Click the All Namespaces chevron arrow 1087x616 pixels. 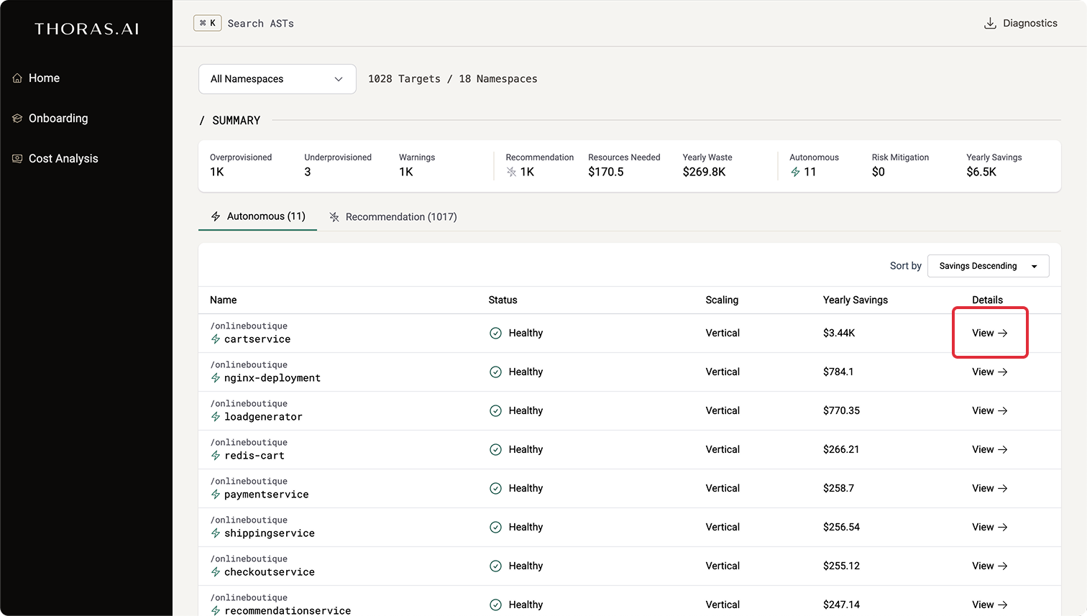click(339, 79)
